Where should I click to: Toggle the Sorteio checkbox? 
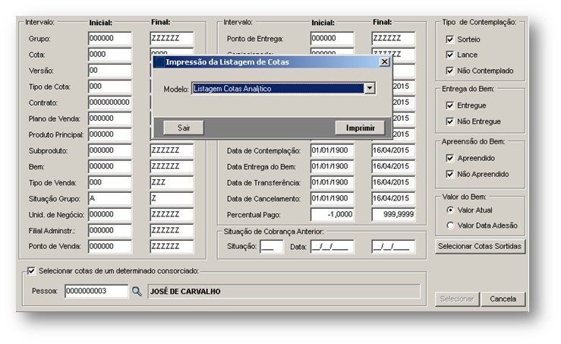[x=449, y=39]
